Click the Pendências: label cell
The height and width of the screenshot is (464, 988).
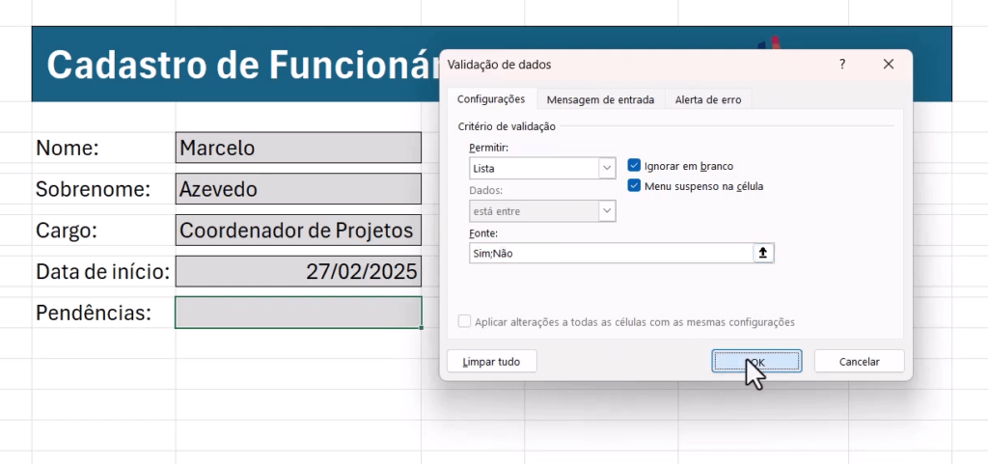103,313
